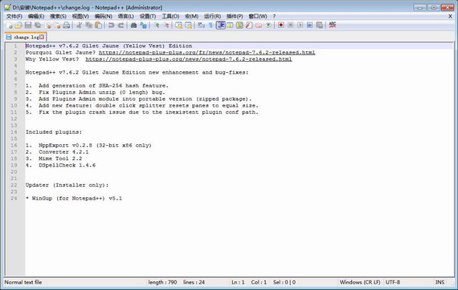
Task: Click the length : 790 status entry
Action: [162, 282]
